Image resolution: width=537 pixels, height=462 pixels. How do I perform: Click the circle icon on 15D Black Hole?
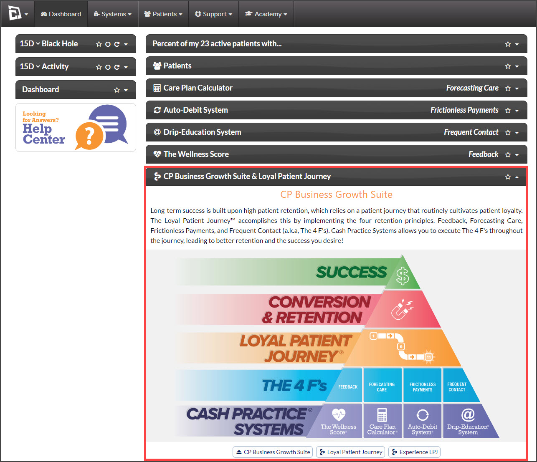(108, 44)
